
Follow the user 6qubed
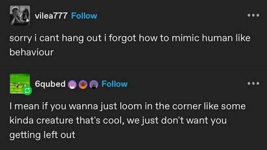pos(114,84)
